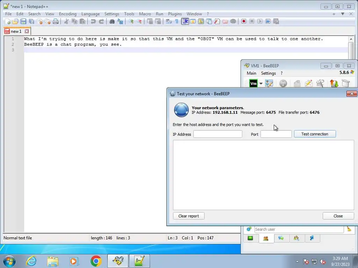358x268 pixels.
Task: Open the Language menu
Action: point(91,14)
